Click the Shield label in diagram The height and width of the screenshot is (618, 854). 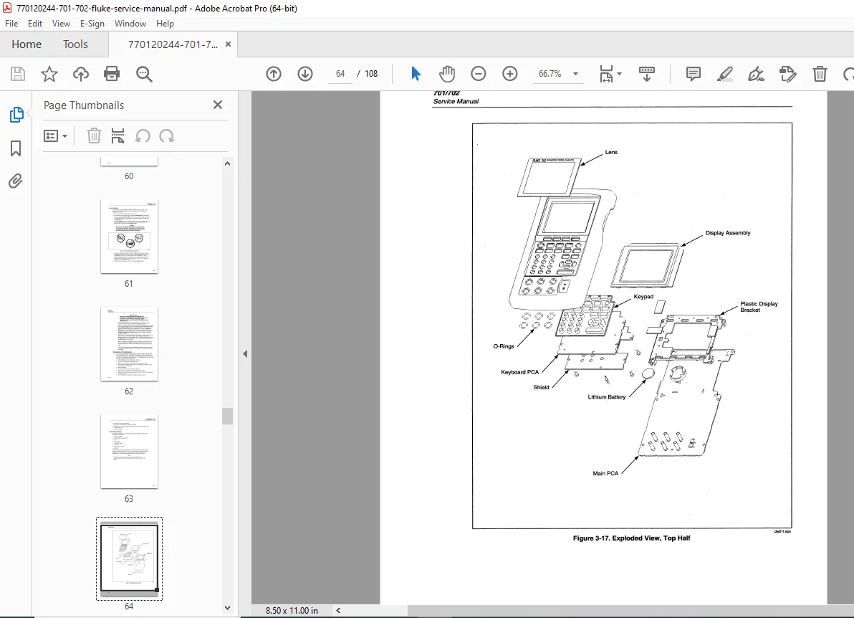pos(541,387)
